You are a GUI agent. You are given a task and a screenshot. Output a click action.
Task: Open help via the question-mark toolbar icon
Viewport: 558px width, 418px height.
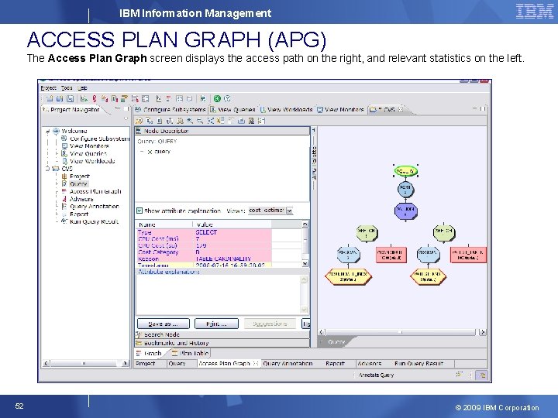click(227, 98)
